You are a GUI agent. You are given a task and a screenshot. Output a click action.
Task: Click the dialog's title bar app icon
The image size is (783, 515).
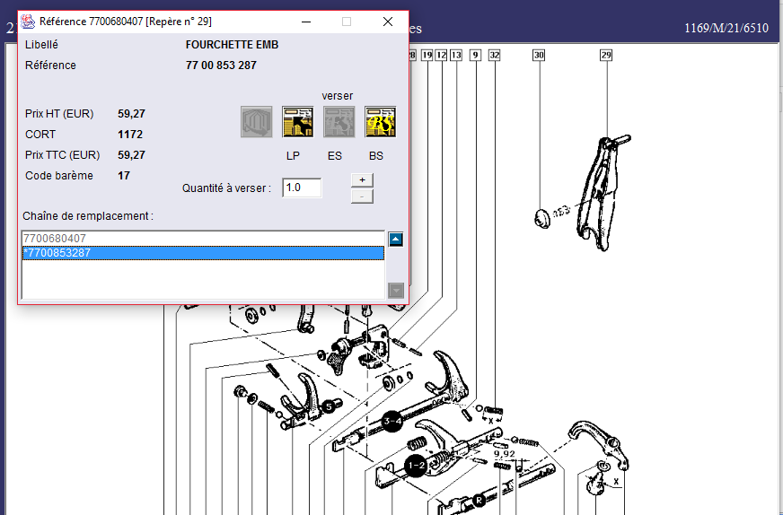28,22
